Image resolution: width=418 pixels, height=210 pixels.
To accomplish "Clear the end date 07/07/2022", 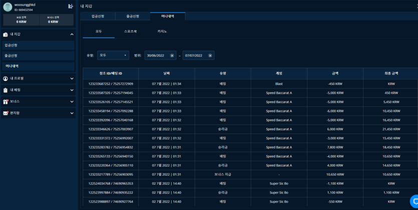I will [210, 55].
